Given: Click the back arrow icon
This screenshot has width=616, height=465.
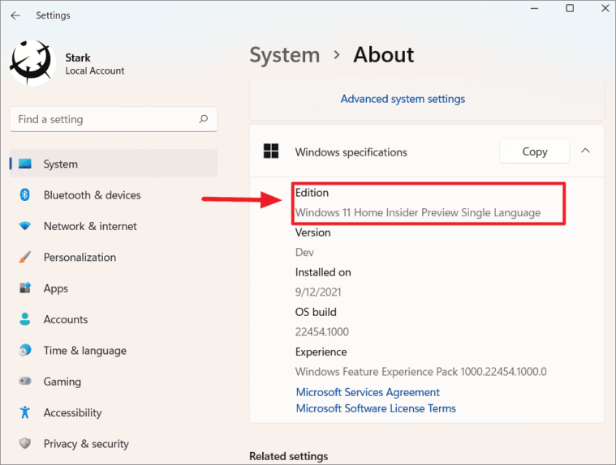Looking at the screenshot, I should coord(15,15).
